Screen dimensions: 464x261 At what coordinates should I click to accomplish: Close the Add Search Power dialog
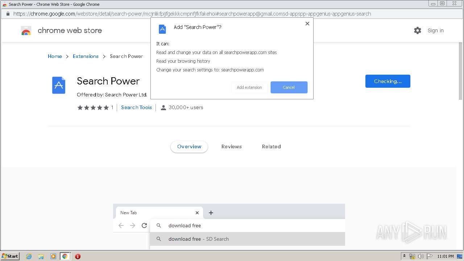pos(307,24)
